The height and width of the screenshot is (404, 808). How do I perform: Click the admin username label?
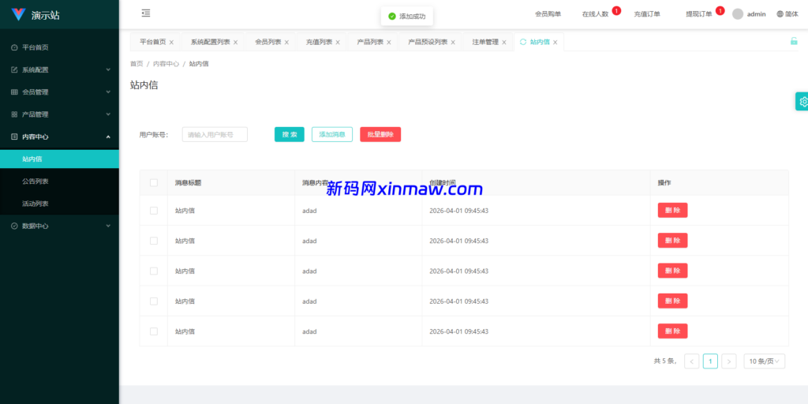click(756, 14)
